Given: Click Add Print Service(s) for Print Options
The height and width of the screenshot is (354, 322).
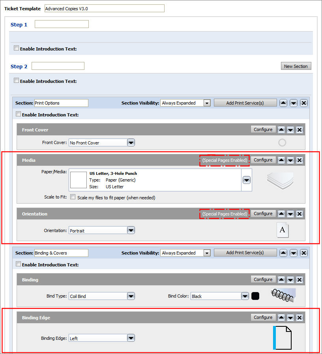Looking at the screenshot, I should point(245,103).
